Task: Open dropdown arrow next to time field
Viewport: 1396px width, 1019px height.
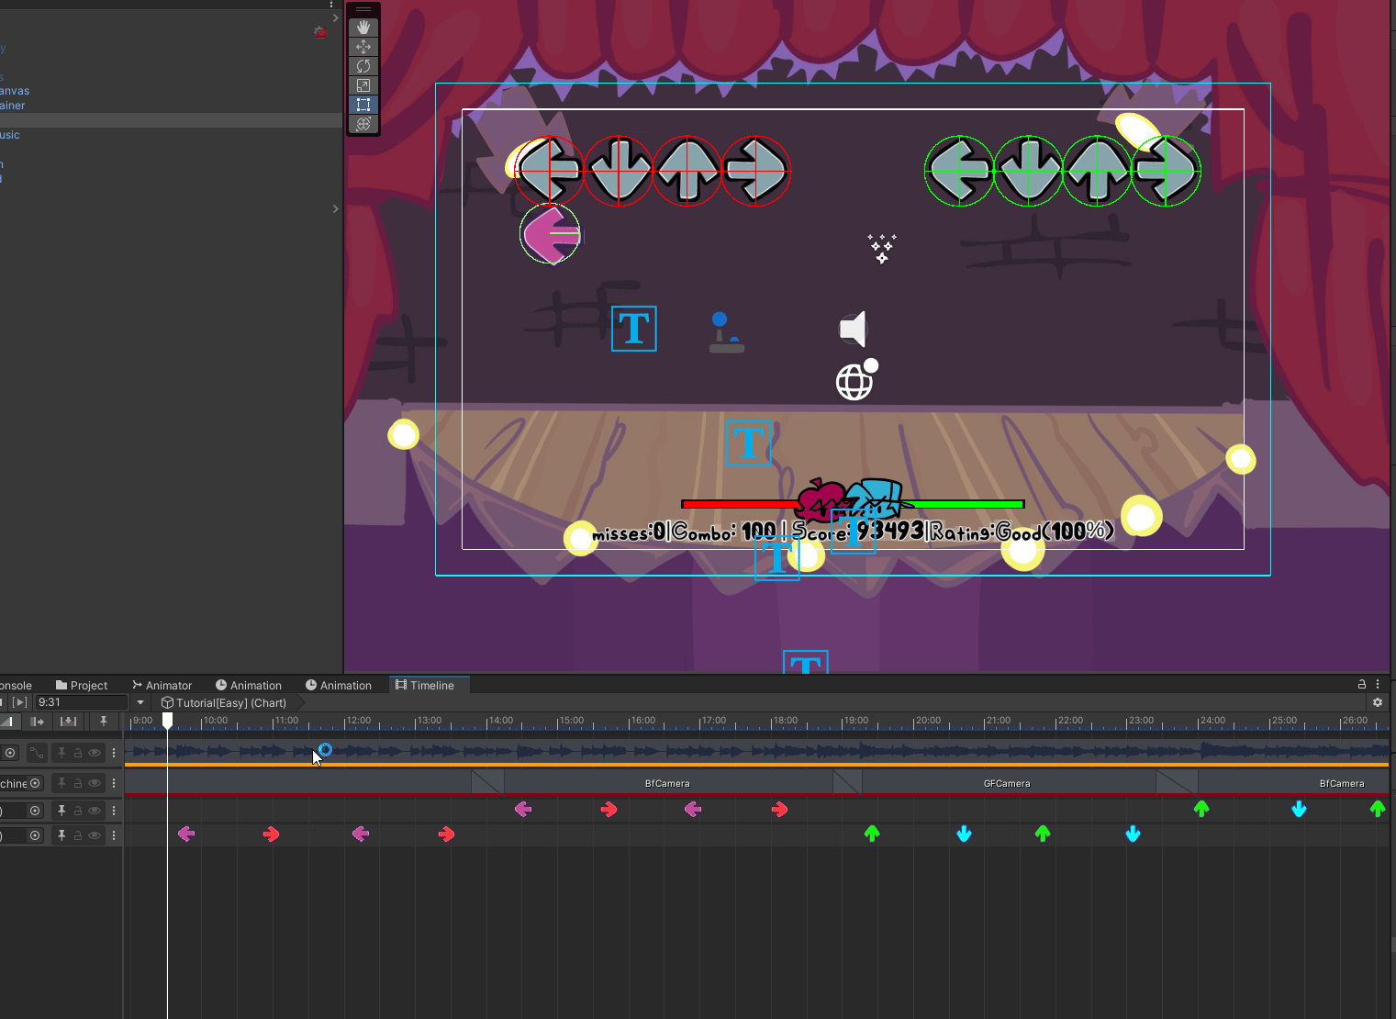Action: [140, 702]
